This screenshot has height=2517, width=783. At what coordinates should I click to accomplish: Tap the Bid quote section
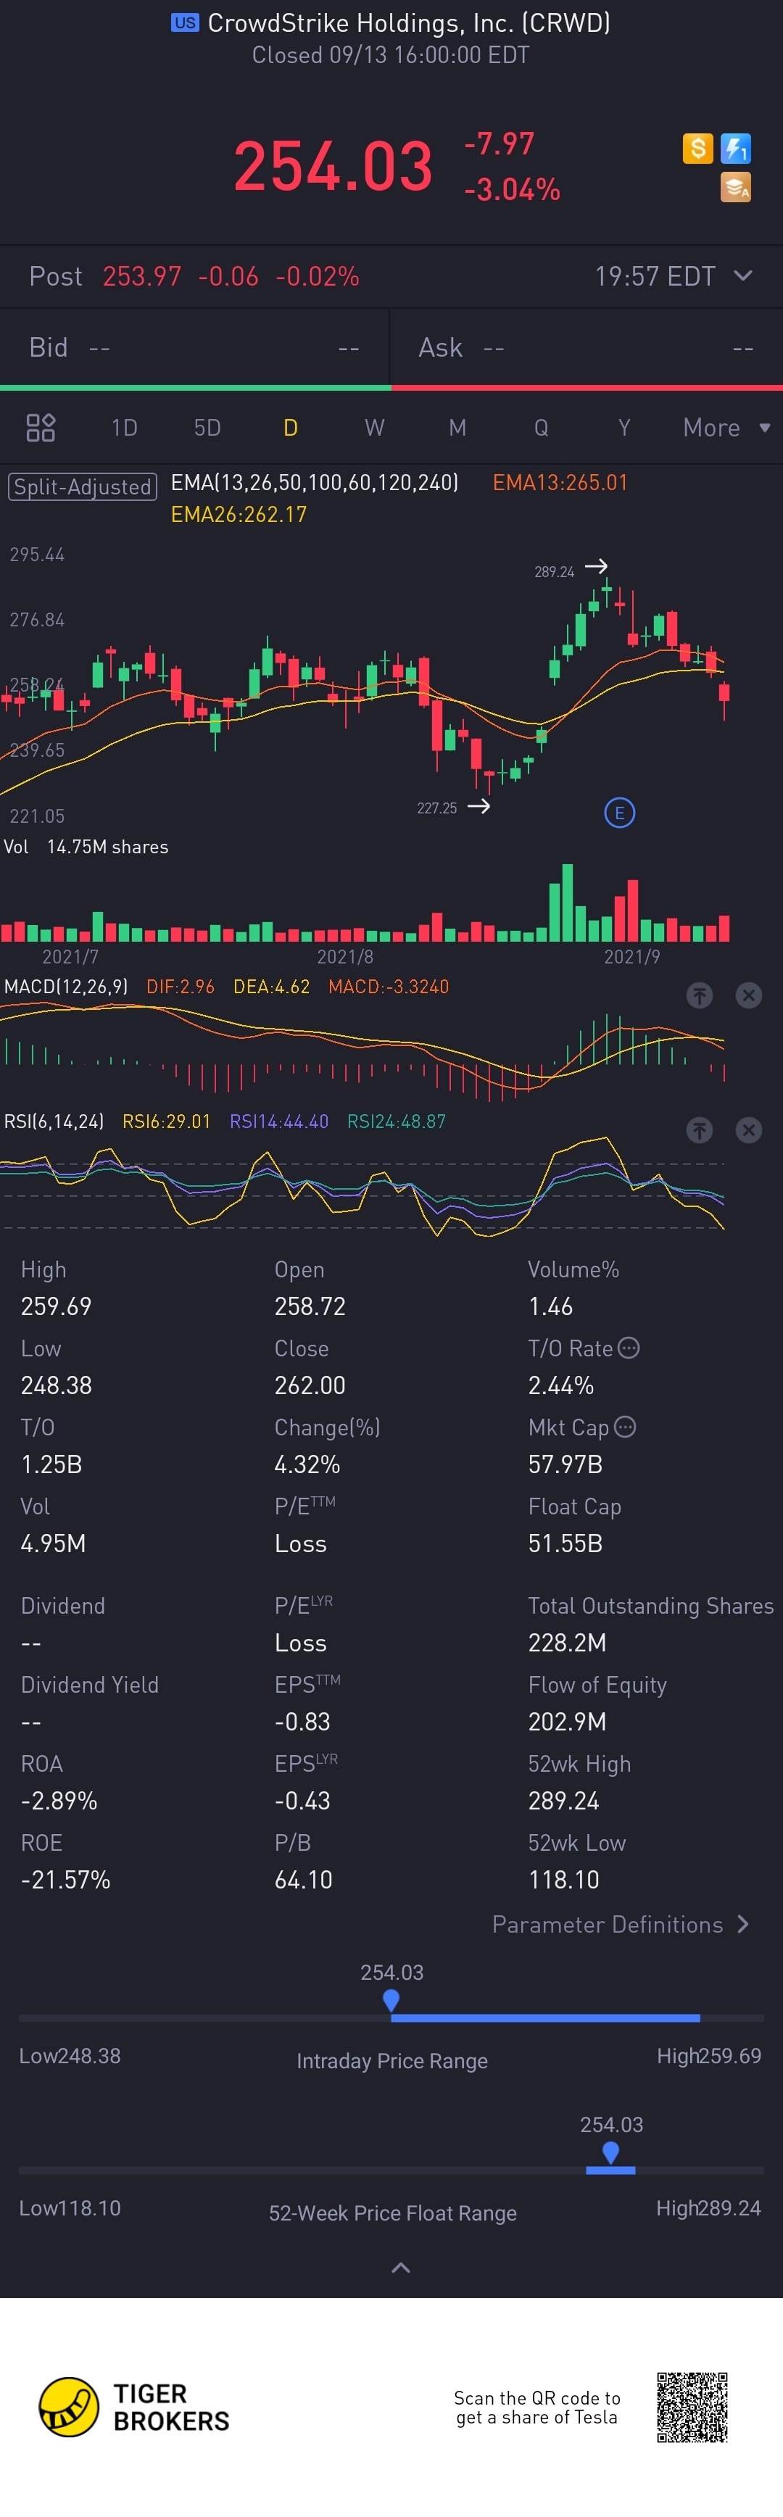click(x=194, y=348)
